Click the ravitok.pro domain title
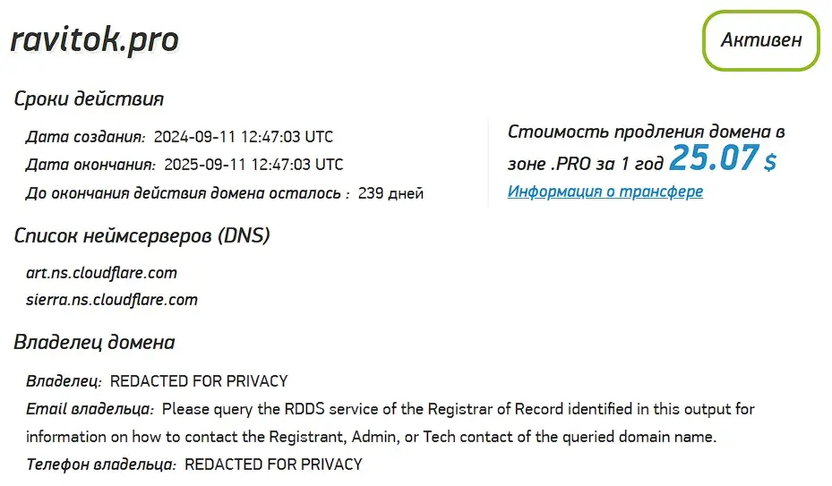 click(x=94, y=39)
